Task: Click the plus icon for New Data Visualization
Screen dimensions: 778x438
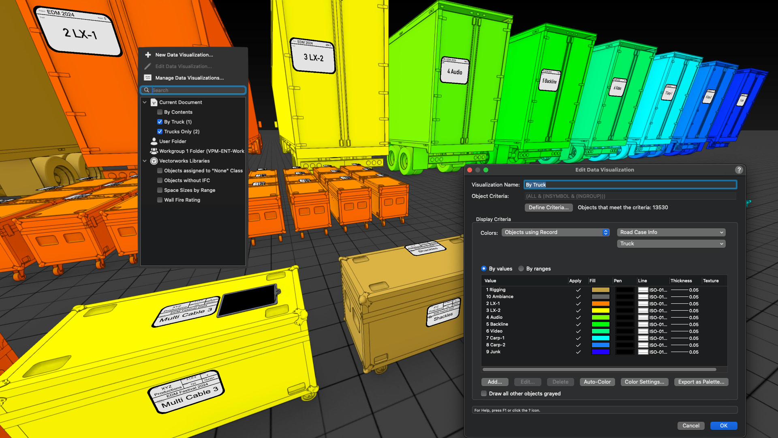Action: (148, 55)
